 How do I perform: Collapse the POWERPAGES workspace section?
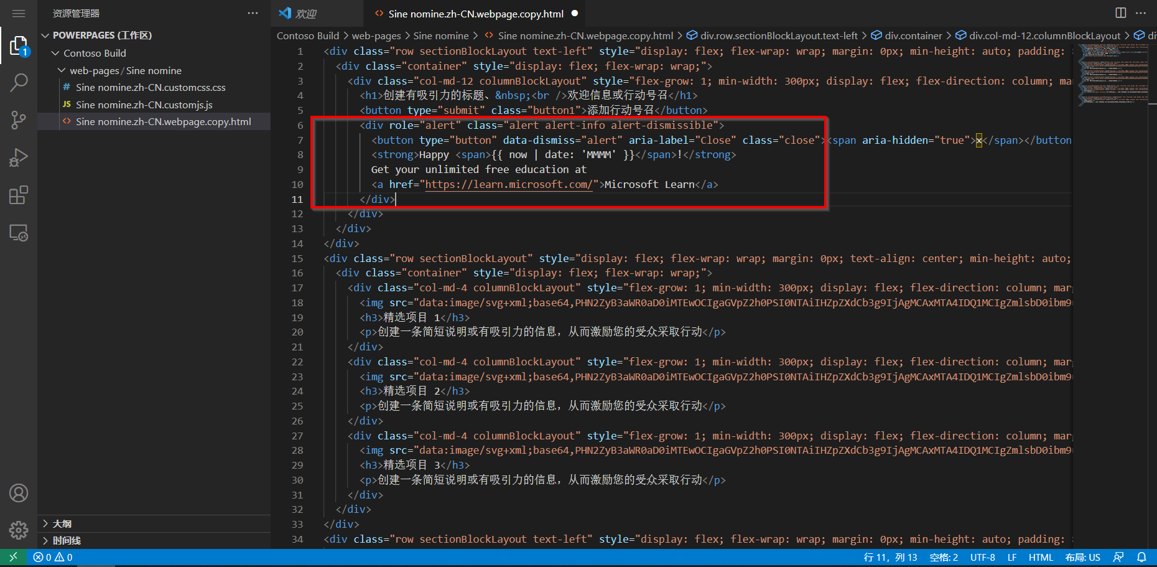[x=154, y=35]
